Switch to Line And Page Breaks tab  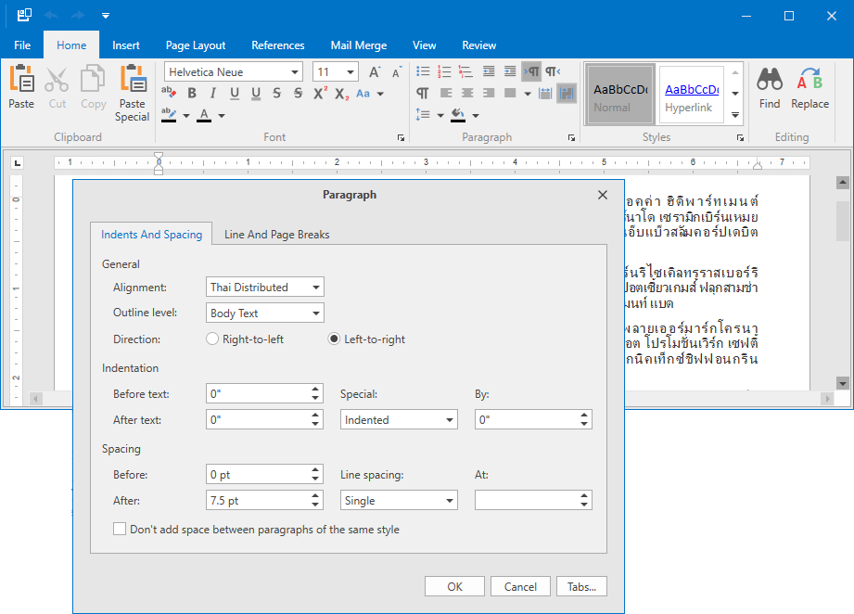[276, 235]
